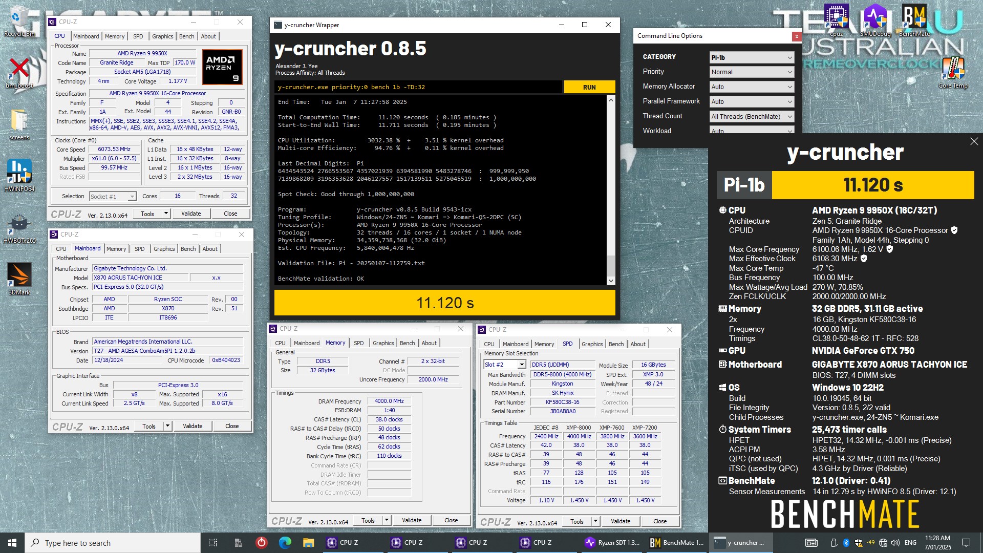The height and width of the screenshot is (553, 983).
Task: Maximize the y-cruncher Wrapper window
Action: [585, 25]
